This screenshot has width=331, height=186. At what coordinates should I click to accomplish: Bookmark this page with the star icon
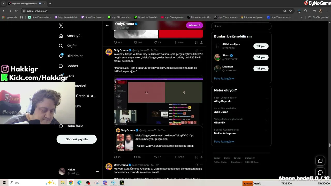point(290,11)
